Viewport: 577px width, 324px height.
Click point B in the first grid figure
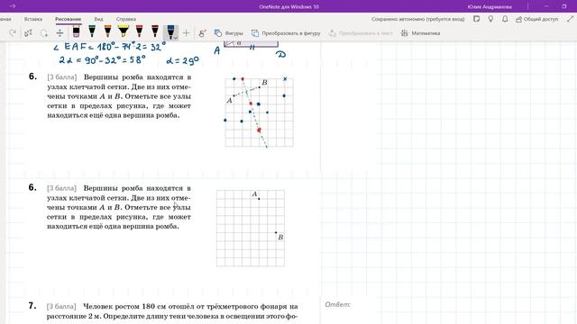[260, 87]
